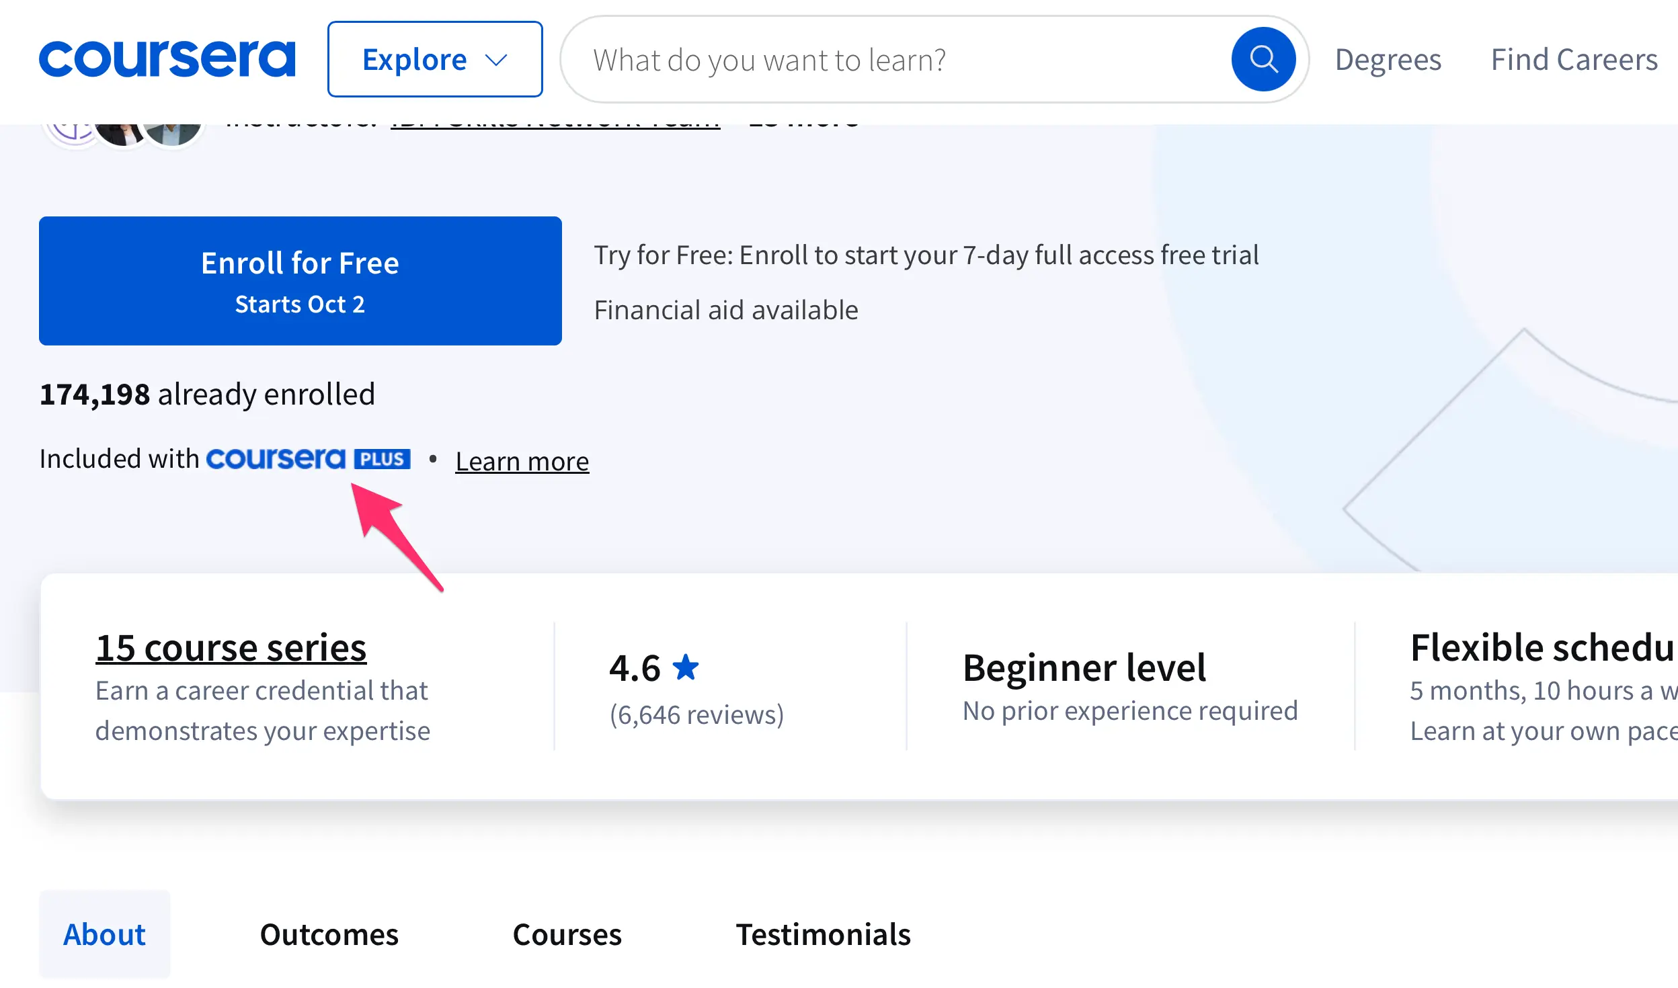The height and width of the screenshot is (988, 1678).
Task: Click the Coursera logo in header
Action: 167,59
